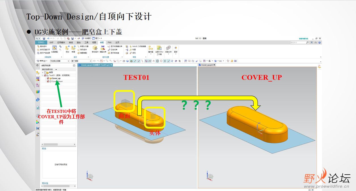Click the Undo arrow icon
356x191 pixels.
pyautogui.click(x=48, y=38)
